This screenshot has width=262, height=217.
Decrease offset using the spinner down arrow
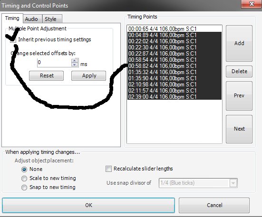coord(75,65)
